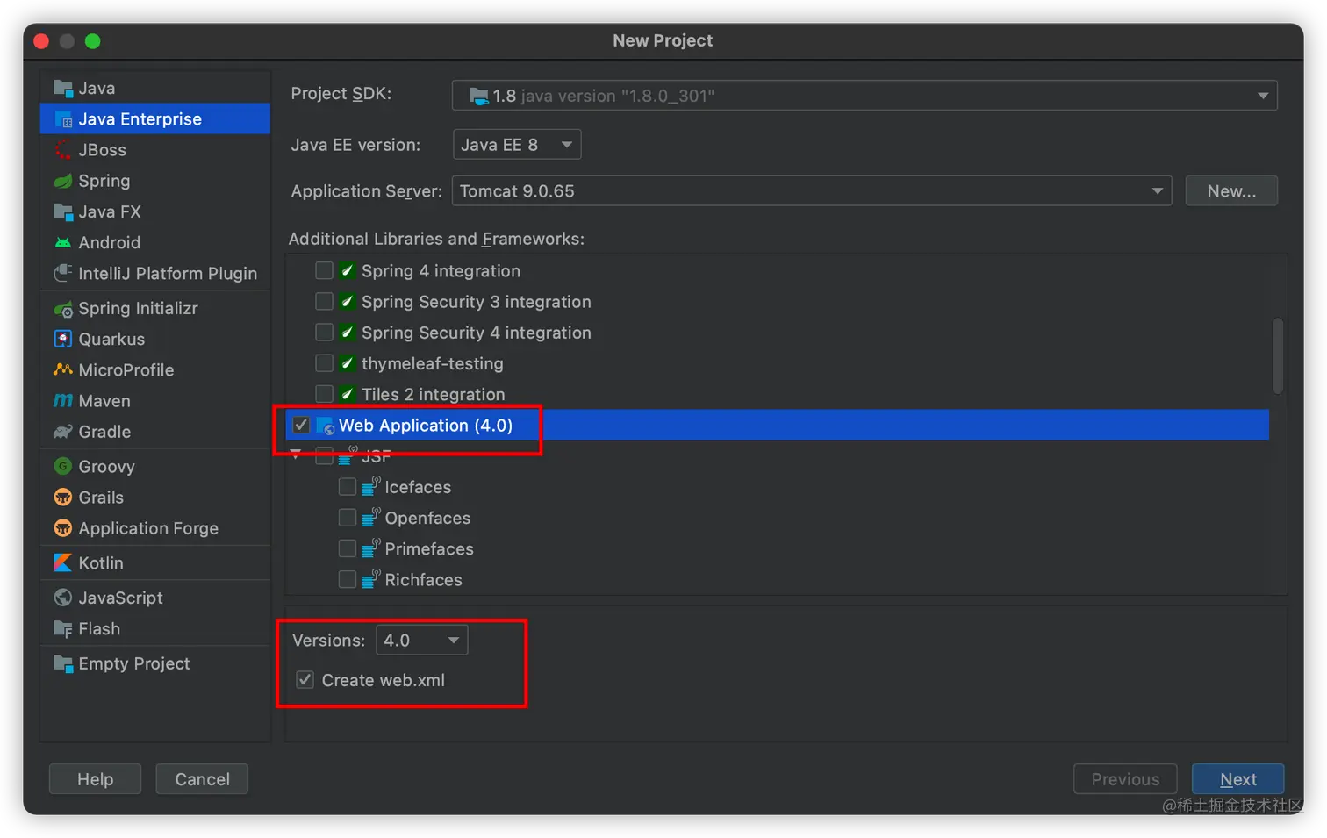Enable Spring Security 3 integration checkbox
1327x838 pixels.
coord(324,301)
